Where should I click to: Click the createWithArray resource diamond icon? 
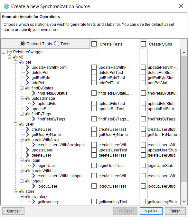coord(28,139)
